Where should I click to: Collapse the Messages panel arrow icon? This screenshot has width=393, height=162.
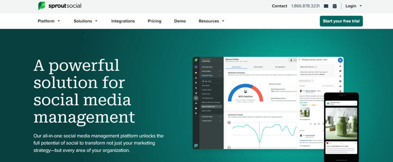[299, 60]
